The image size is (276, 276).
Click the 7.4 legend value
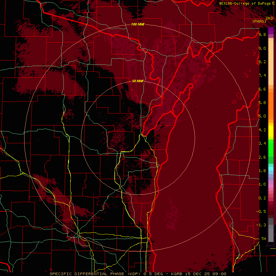pos(262,75)
